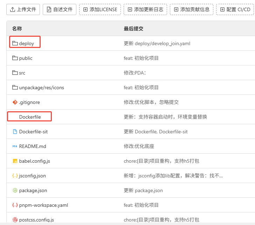Open commit 更新 deploy/develop_join.yaml
The width and height of the screenshot is (255, 225).
pyautogui.click(x=157, y=43)
